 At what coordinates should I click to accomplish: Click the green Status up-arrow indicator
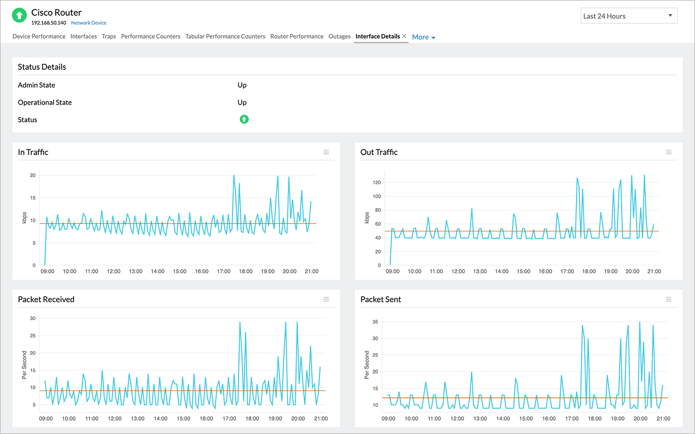pos(244,119)
